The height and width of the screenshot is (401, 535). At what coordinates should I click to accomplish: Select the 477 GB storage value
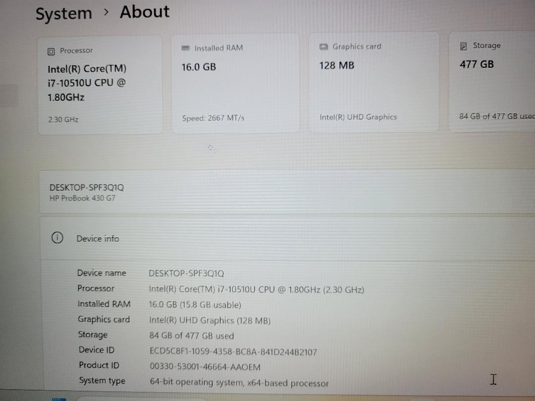coord(477,64)
